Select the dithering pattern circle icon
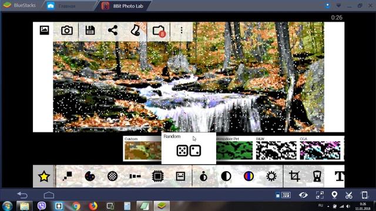 [112, 176]
